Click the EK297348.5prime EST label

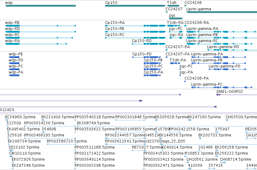pyautogui.click(x=28, y=166)
